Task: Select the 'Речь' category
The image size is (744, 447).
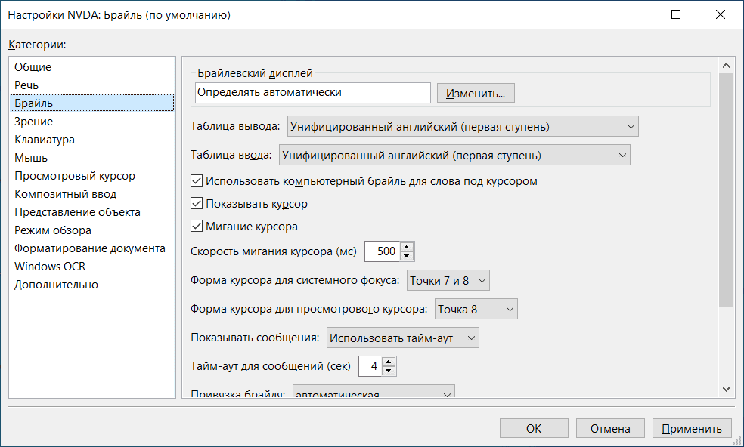Action: [26, 85]
